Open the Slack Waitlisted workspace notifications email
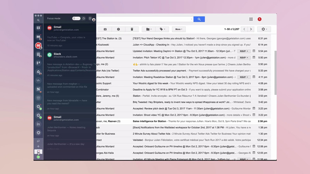The height and width of the screenshot is (174, 310). (x=183, y=128)
